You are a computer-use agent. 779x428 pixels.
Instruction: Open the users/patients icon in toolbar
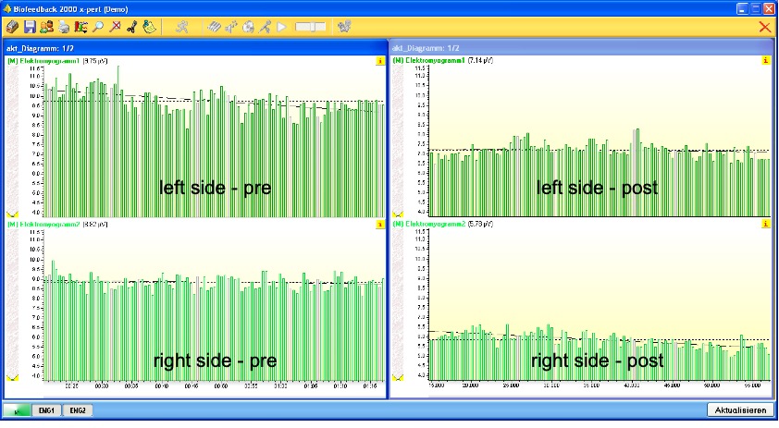point(46,27)
